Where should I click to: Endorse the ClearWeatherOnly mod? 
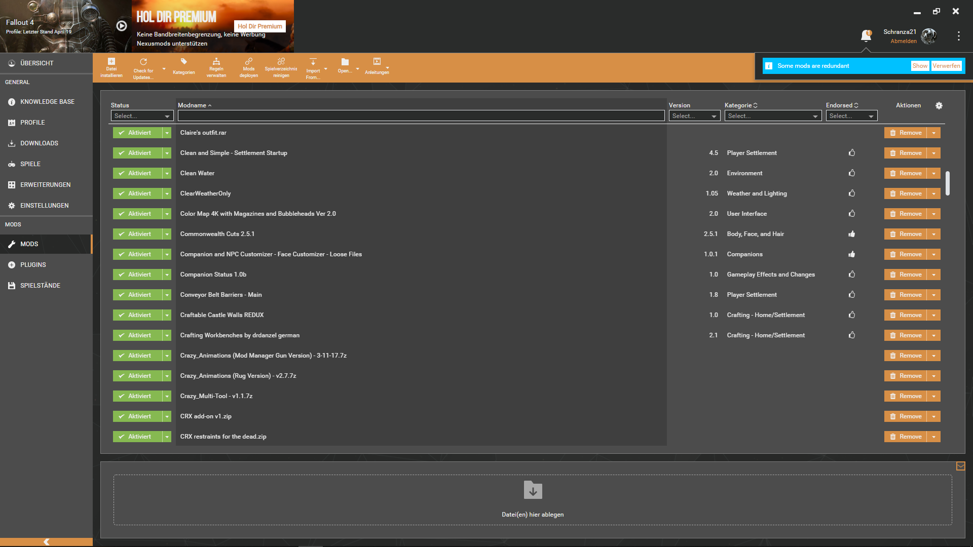(852, 193)
